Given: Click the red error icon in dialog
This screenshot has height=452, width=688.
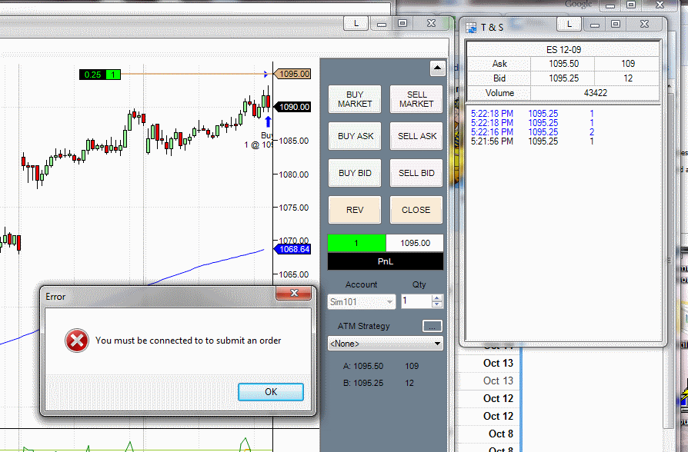Looking at the screenshot, I should pos(77,341).
